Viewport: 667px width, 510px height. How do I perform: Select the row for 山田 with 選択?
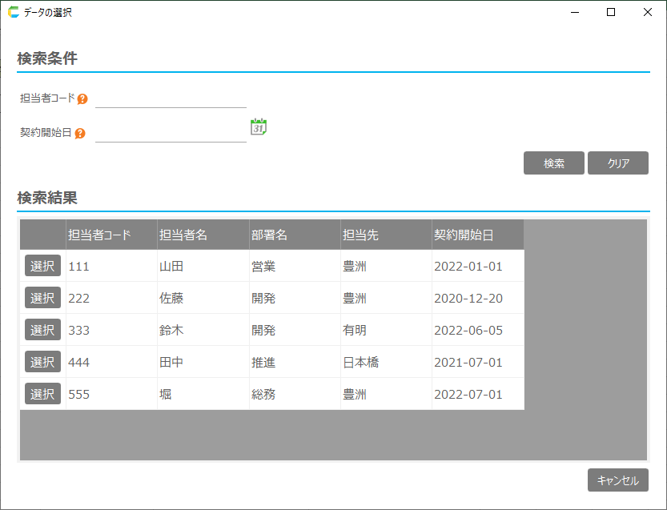point(42,266)
